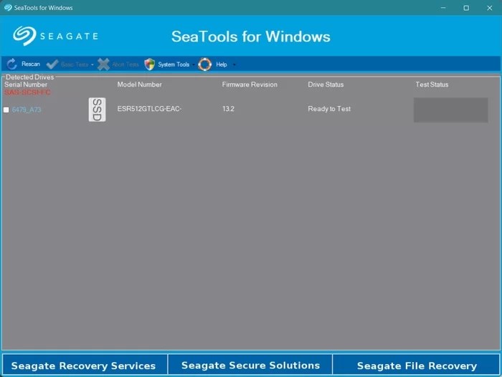Click the Test Status progress box

click(451, 110)
